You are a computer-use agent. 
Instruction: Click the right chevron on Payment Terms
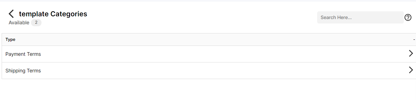(x=411, y=54)
